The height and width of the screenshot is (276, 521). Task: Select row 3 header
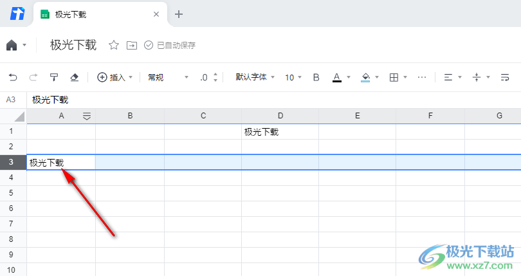(x=14, y=162)
